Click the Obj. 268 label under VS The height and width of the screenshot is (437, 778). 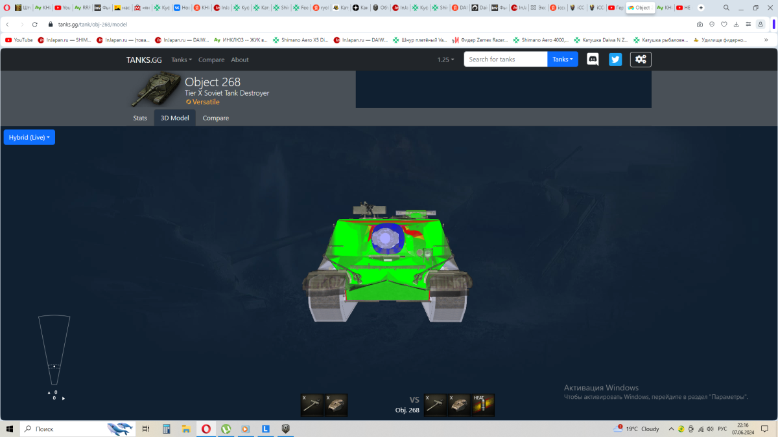407,410
